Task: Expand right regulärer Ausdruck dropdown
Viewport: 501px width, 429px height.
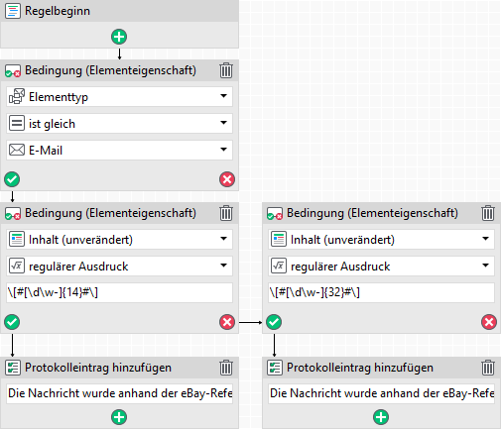Action: click(381, 267)
